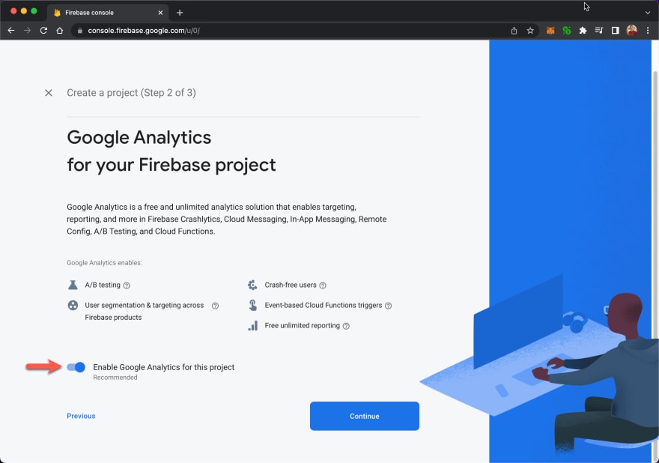The width and height of the screenshot is (659, 463).
Task: Go back in browser history
Action: 11,30
